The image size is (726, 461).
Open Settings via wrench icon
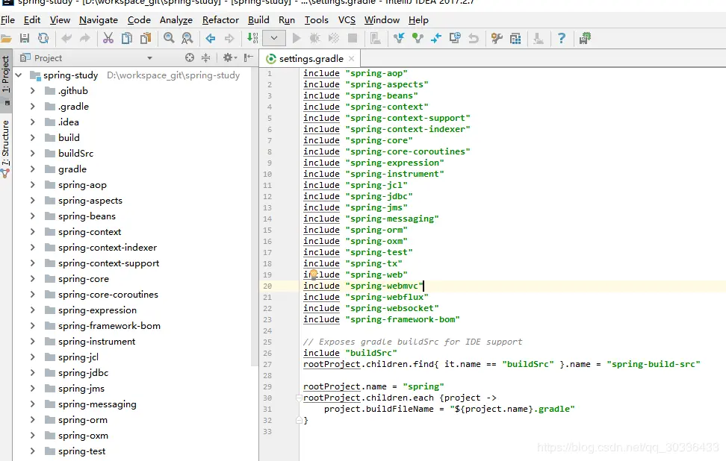tap(497, 38)
